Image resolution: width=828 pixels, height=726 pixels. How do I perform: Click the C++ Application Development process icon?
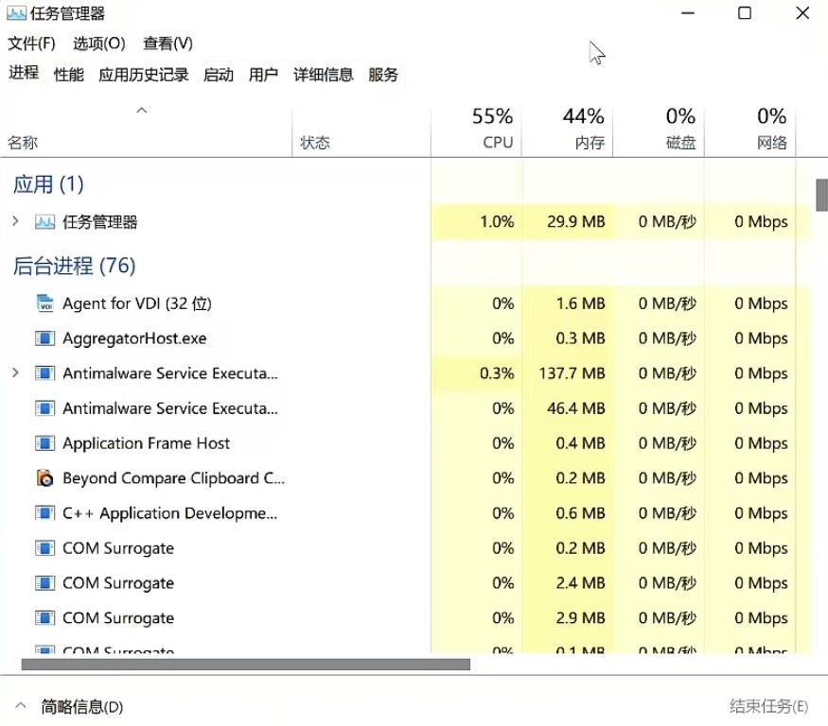tap(44, 513)
